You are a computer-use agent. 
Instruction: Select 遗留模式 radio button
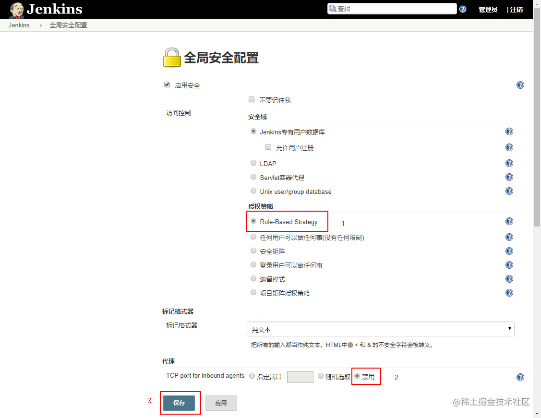point(253,278)
